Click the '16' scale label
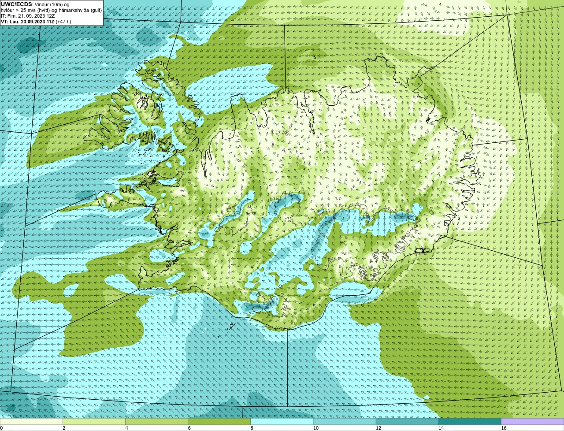The image size is (564, 431). (x=504, y=428)
